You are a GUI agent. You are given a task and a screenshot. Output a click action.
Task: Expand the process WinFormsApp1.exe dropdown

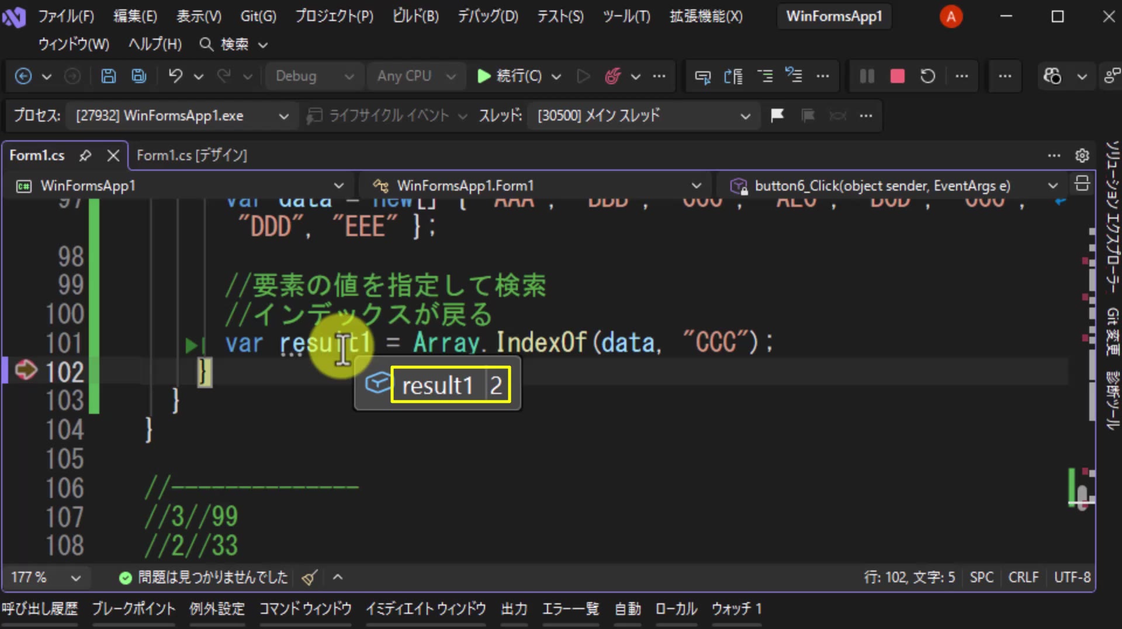[181, 116]
